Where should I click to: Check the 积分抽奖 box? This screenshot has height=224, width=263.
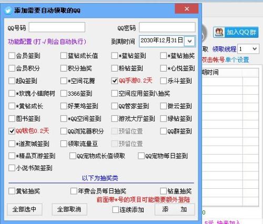pos(64,68)
